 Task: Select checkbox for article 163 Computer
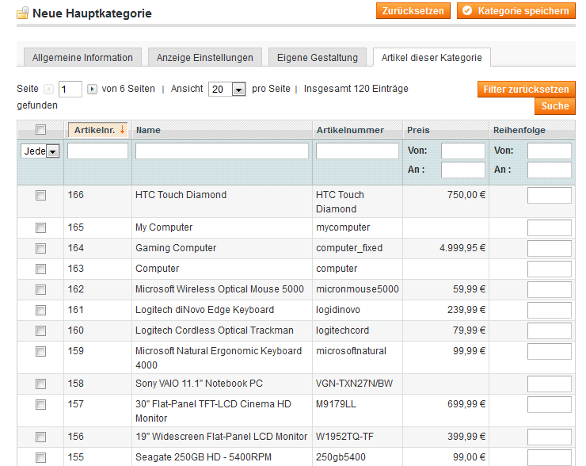[40, 269]
